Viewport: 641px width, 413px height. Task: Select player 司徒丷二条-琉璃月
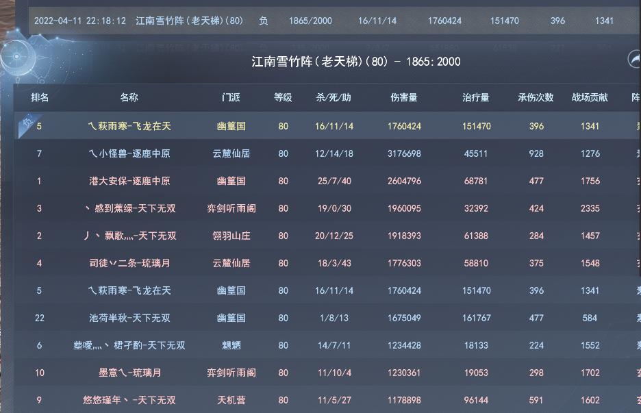(129, 263)
